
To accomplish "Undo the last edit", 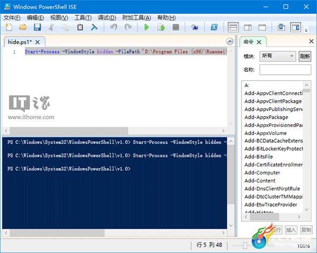I will click(x=114, y=27).
